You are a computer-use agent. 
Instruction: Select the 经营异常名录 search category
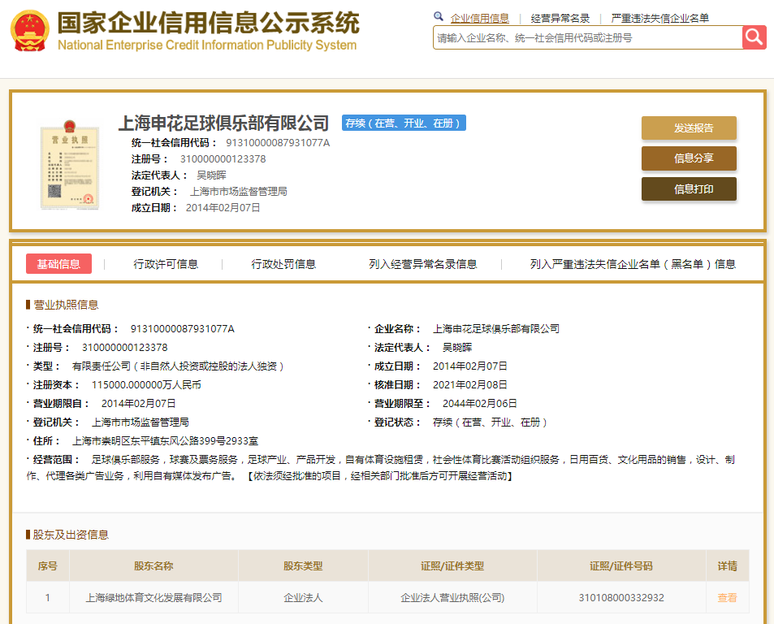point(560,18)
